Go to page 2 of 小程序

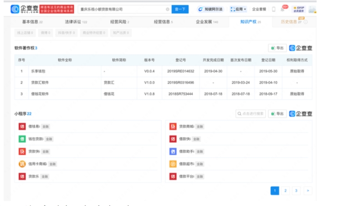coord(286,191)
